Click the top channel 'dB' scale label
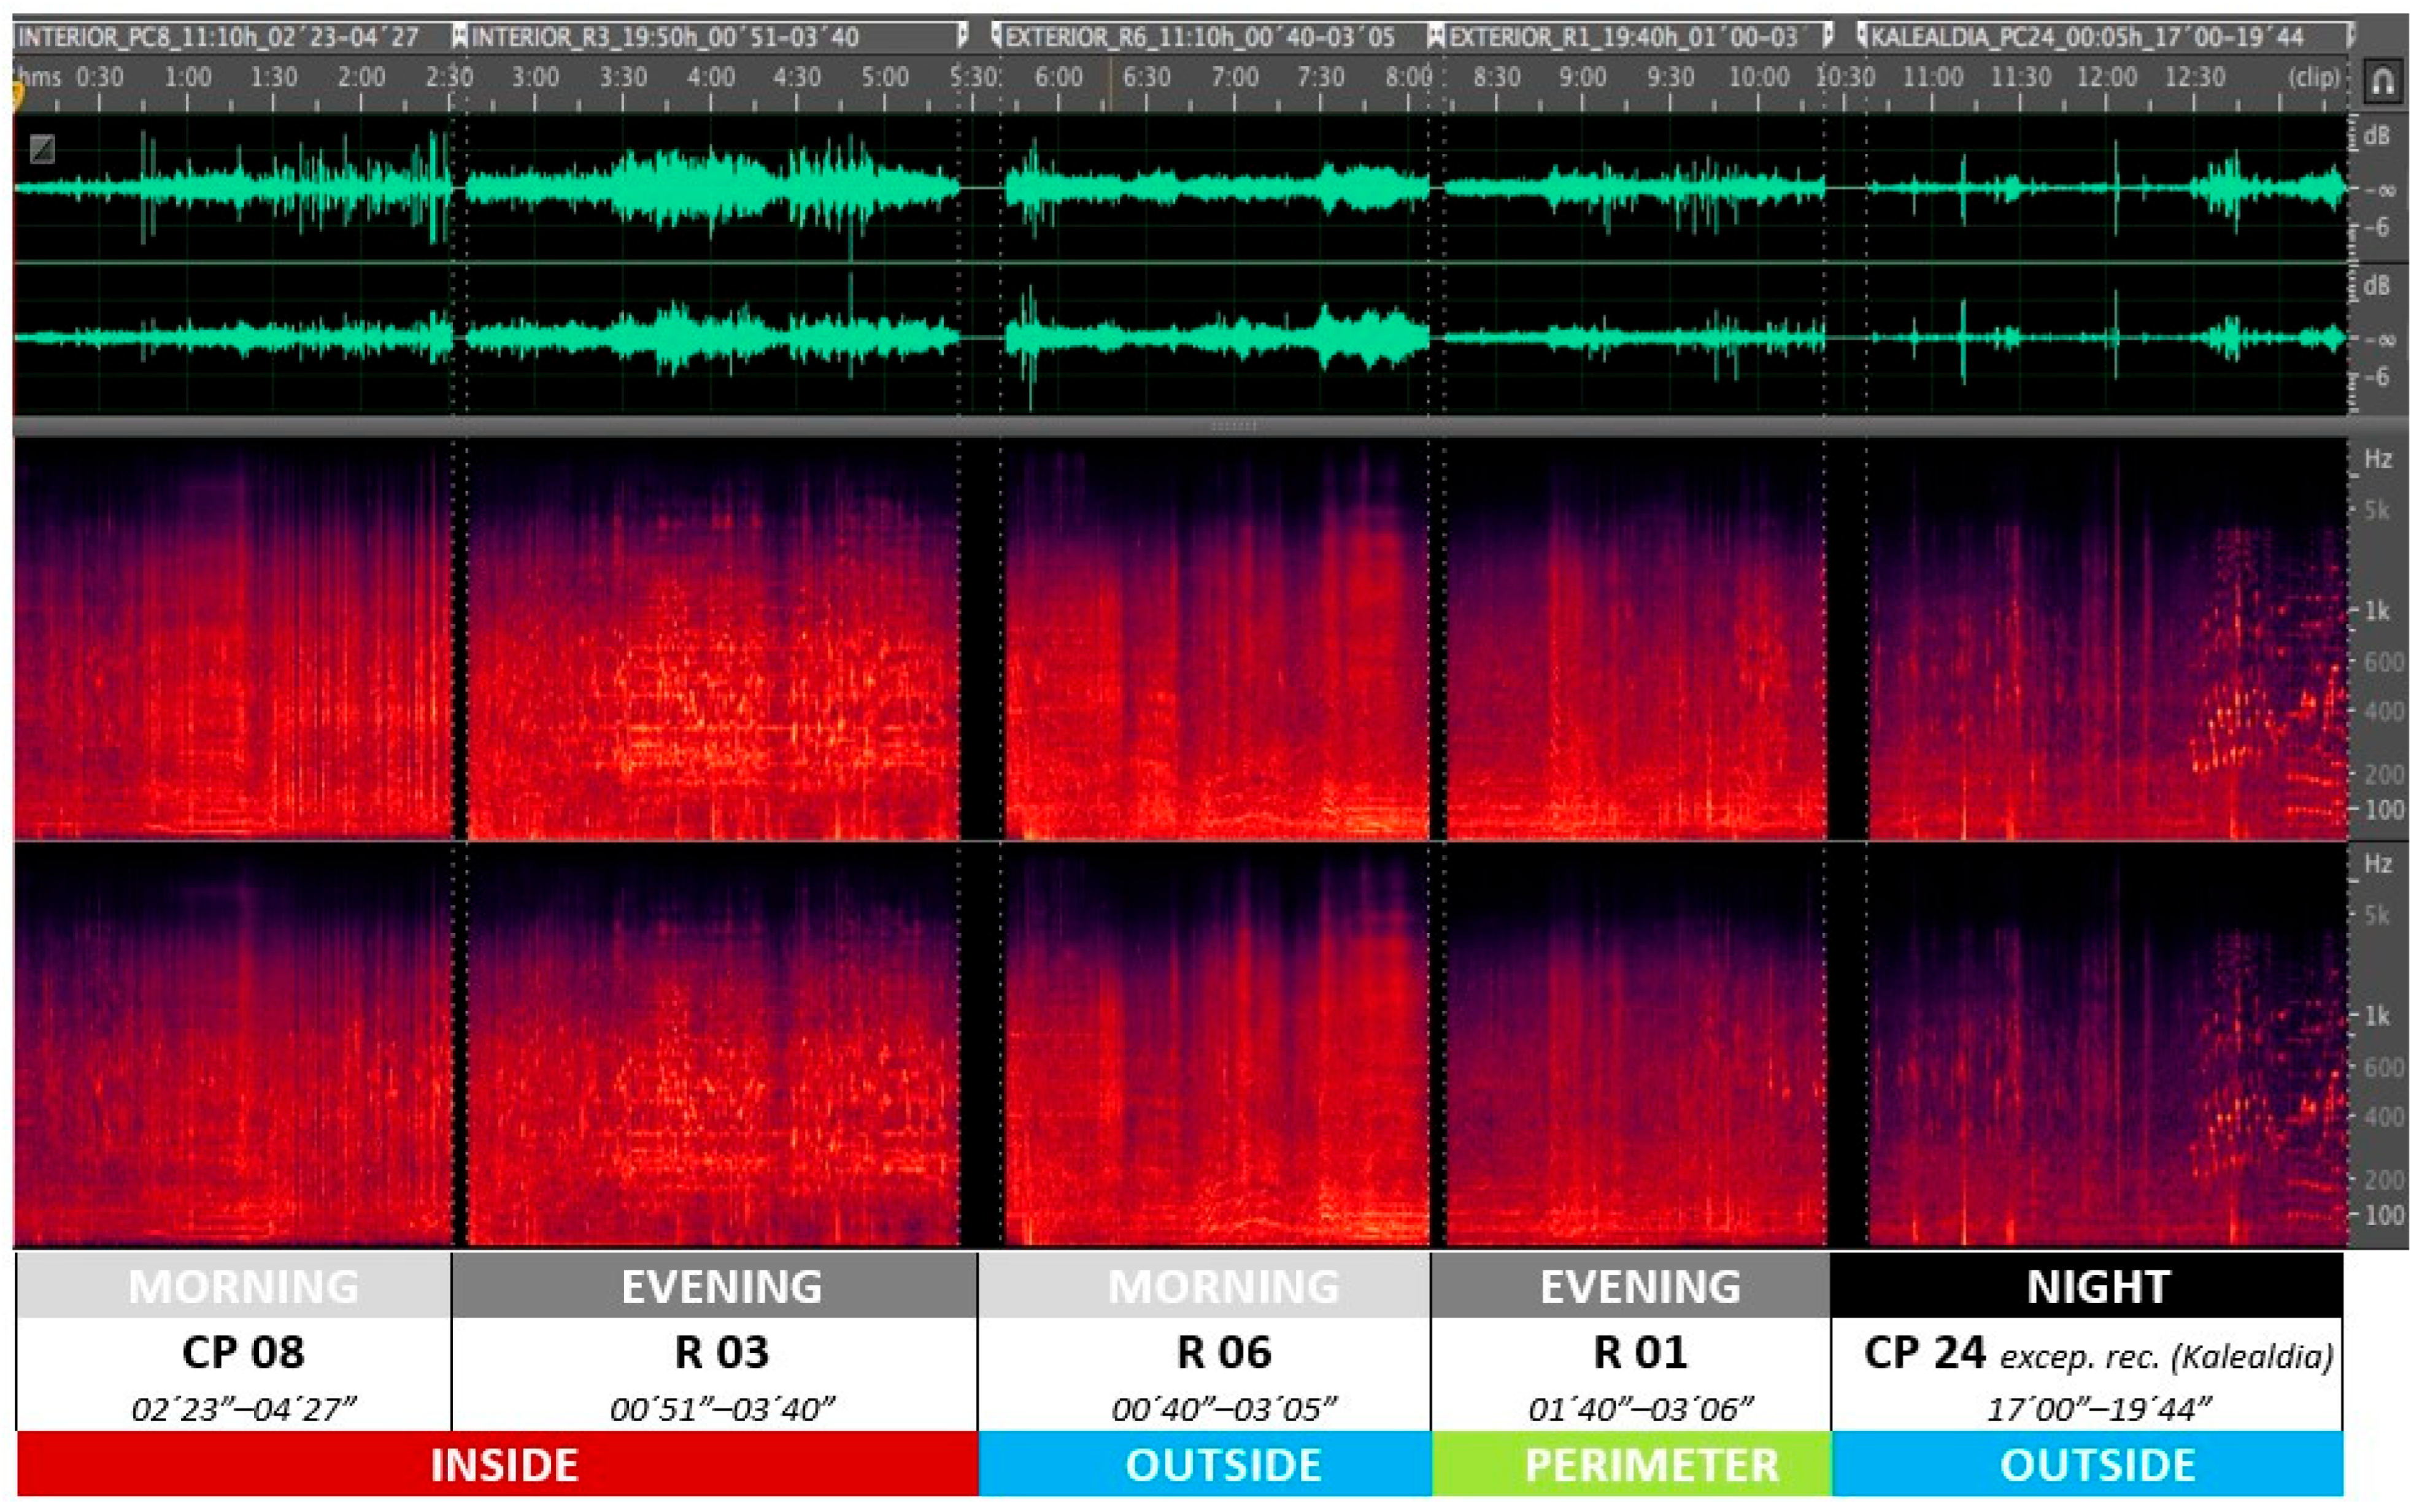Image resolution: width=2422 pixels, height=1512 pixels. point(2377,136)
